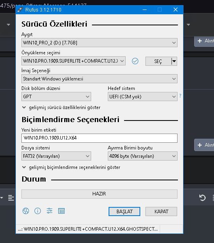Open Dosya sistemi FAT32 dropdown
The image size is (214, 243).
[56, 156]
